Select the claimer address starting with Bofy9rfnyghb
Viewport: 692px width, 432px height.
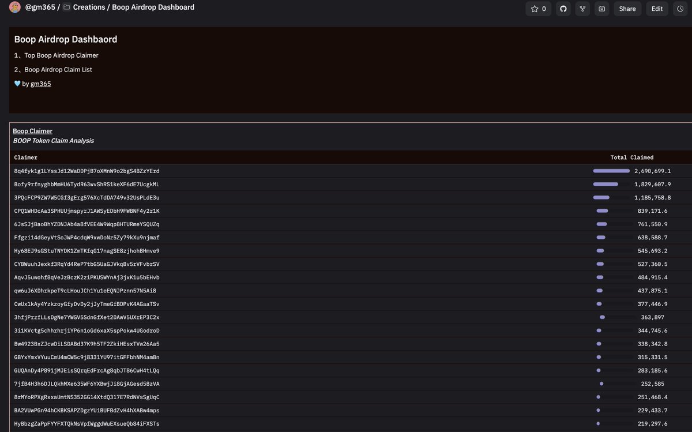coord(87,185)
